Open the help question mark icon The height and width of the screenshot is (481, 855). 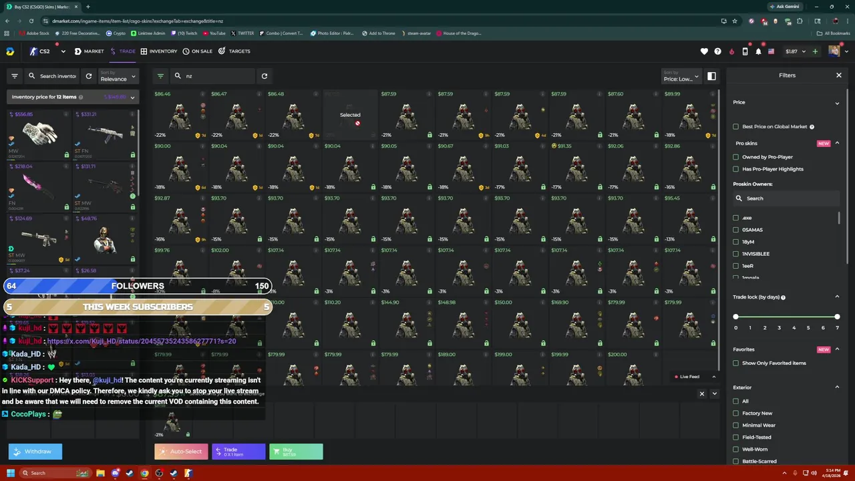tap(717, 51)
